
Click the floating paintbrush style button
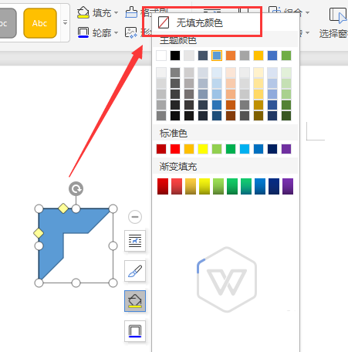pos(135,271)
